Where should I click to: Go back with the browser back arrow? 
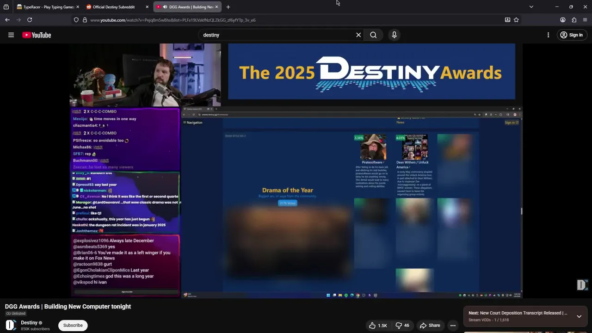(7, 20)
